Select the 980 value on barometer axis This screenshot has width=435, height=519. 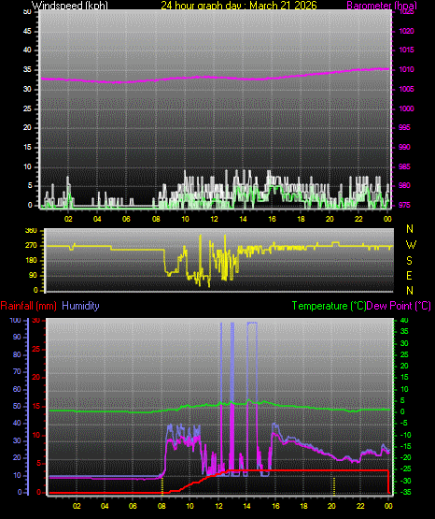404,185
